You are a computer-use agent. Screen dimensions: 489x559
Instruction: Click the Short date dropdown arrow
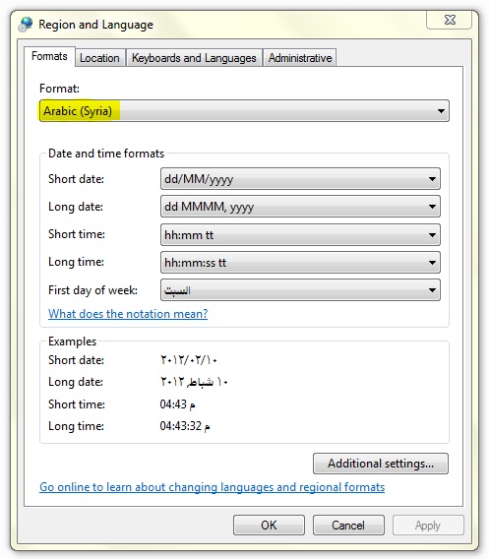(x=432, y=178)
